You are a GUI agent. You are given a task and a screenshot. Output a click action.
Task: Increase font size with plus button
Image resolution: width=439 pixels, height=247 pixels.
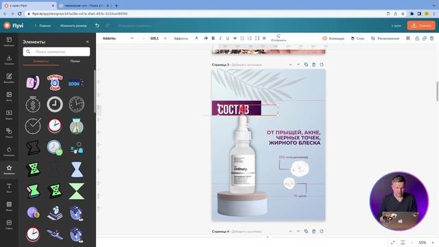165,38
